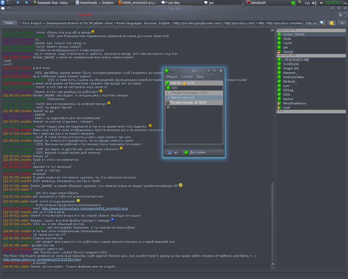
Task: Click the volume speaker icon in tray
Action: (314, 3)
